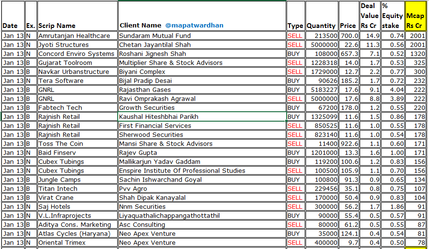
Task: Click the Sherwood Securities cell
Action: (202, 135)
